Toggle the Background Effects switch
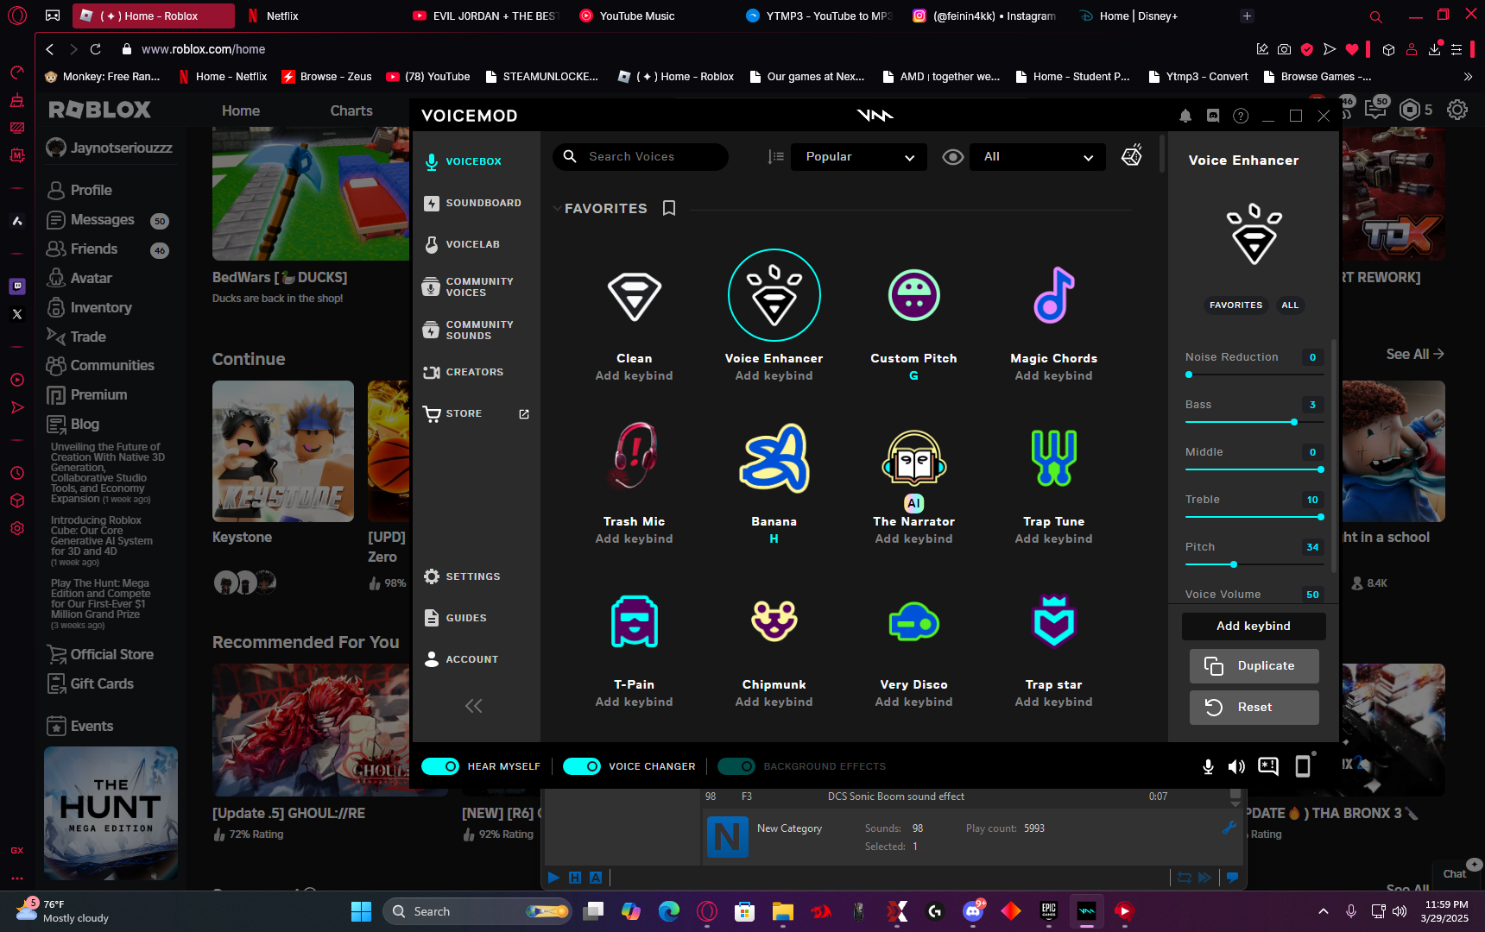The image size is (1485, 932). (736, 766)
